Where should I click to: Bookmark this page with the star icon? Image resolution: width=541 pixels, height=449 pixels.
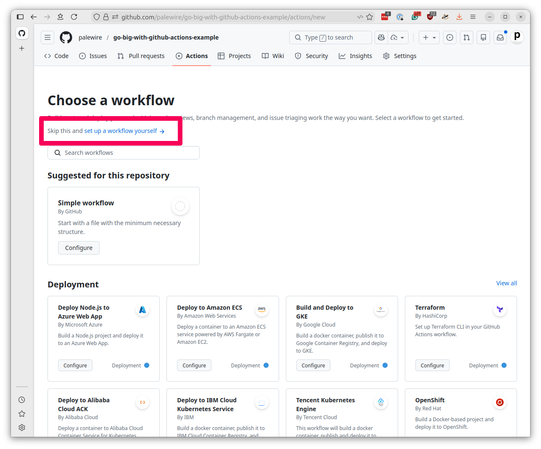[369, 17]
